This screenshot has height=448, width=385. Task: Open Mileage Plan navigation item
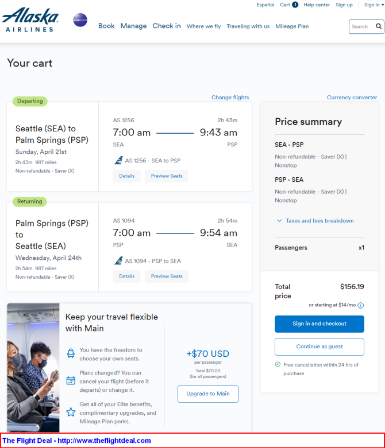(292, 26)
